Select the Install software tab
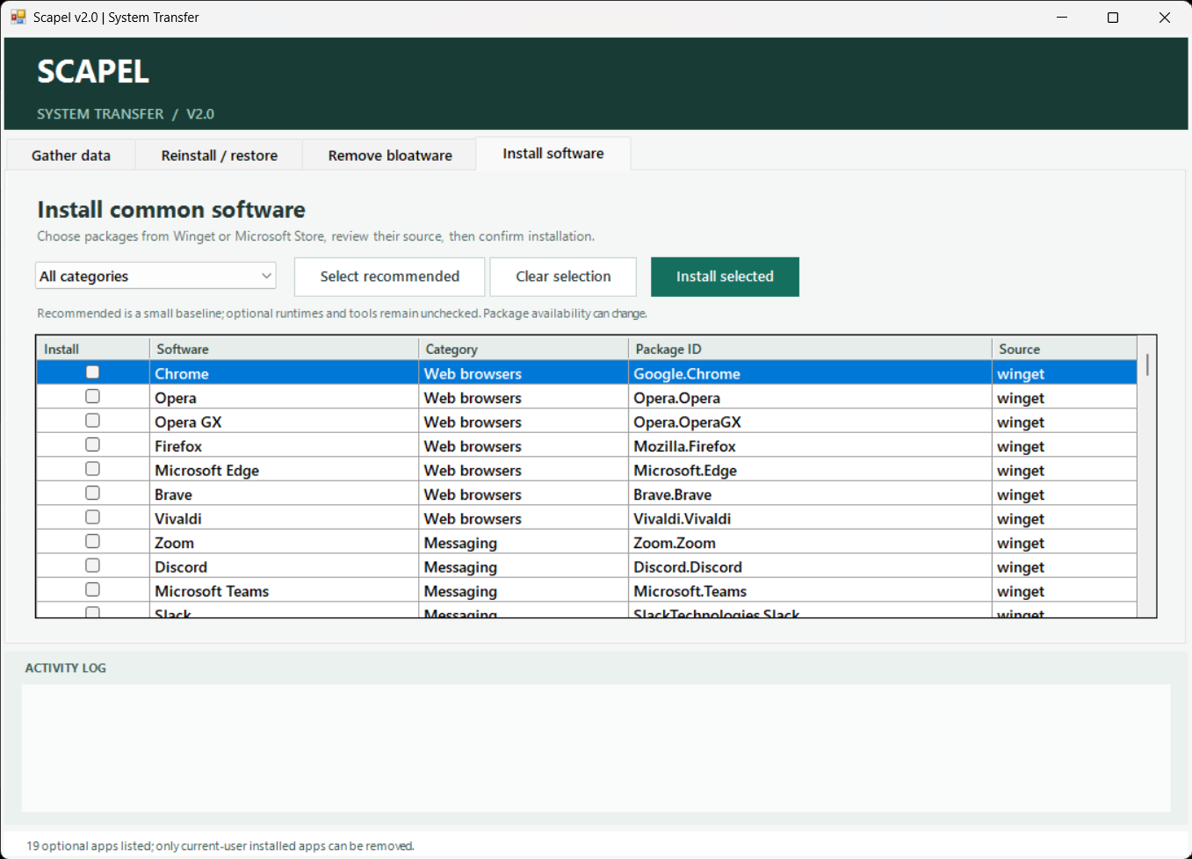The height and width of the screenshot is (859, 1192). 553,154
